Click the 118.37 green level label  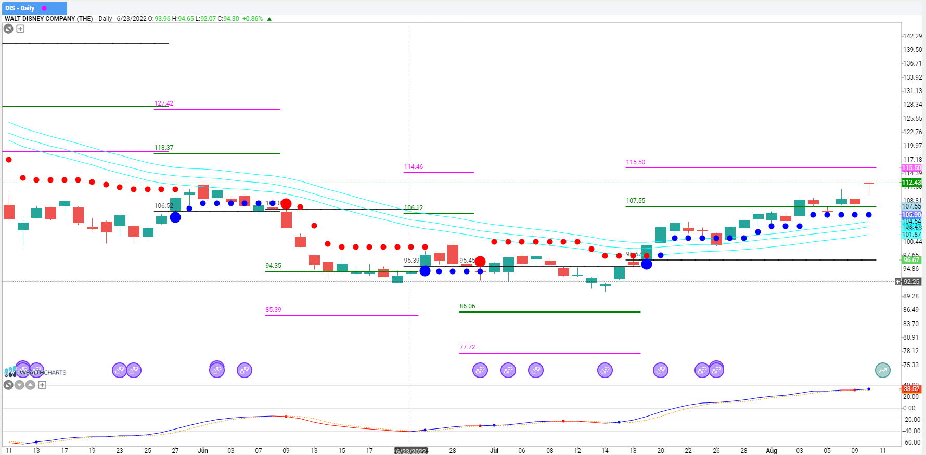164,148
